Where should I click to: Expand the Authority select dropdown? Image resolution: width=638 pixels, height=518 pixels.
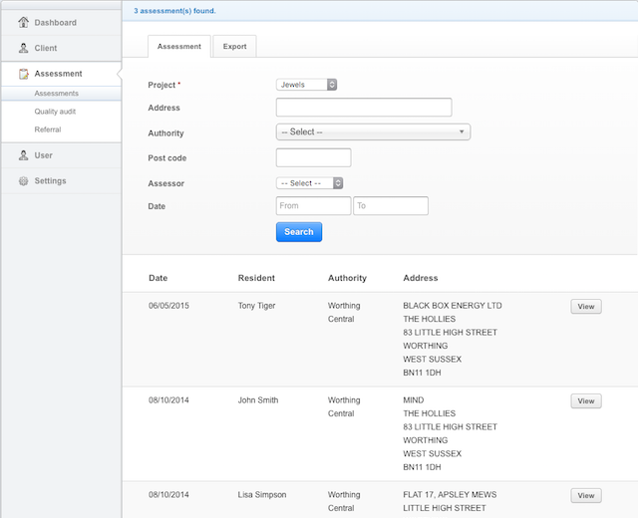coord(373,131)
